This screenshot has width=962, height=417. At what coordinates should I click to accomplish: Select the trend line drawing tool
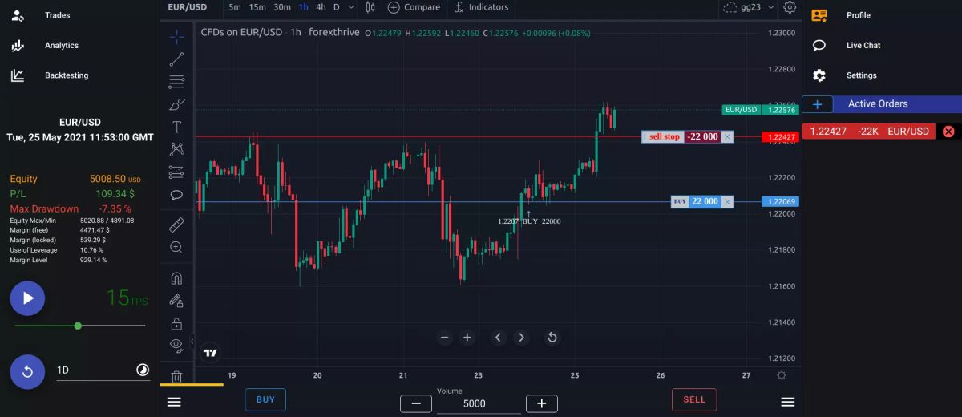(176, 59)
